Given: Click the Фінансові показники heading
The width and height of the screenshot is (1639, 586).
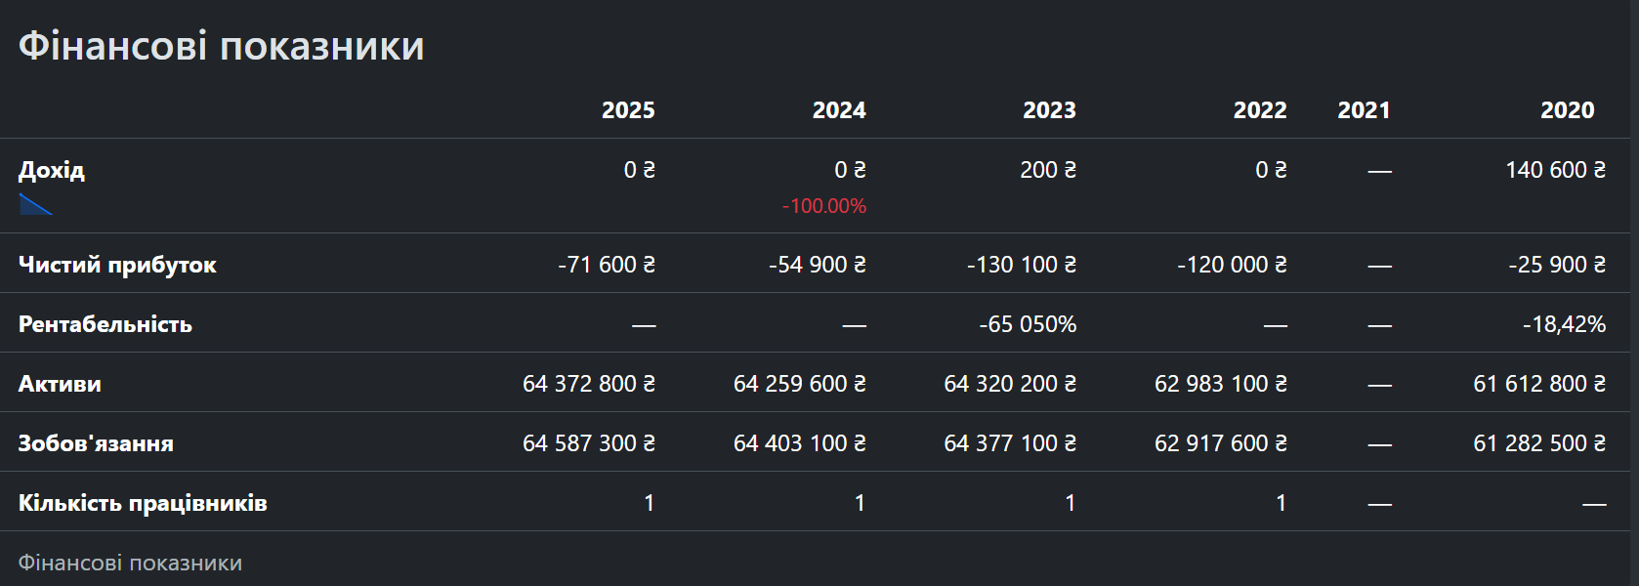Looking at the screenshot, I should tap(222, 46).
